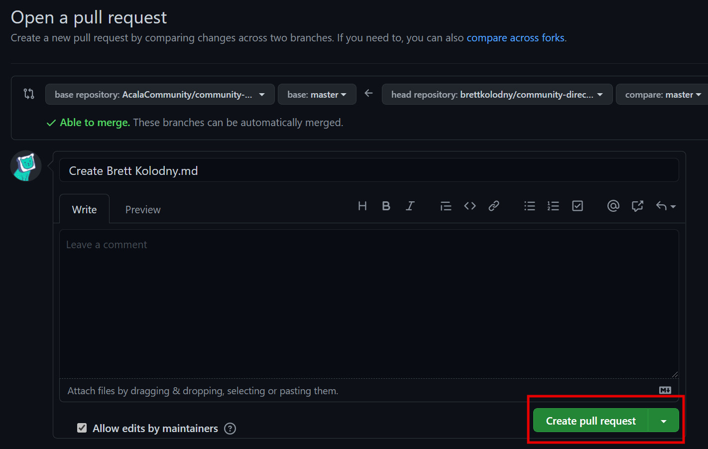Toggle Allow edits by maintainers checkbox

pyautogui.click(x=82, y=428)
